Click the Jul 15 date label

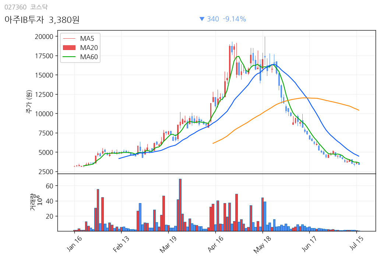356,243
